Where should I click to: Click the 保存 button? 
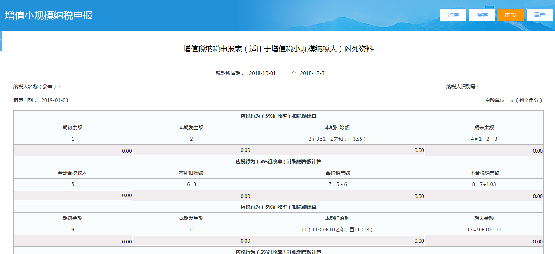(x=482, y=14)
